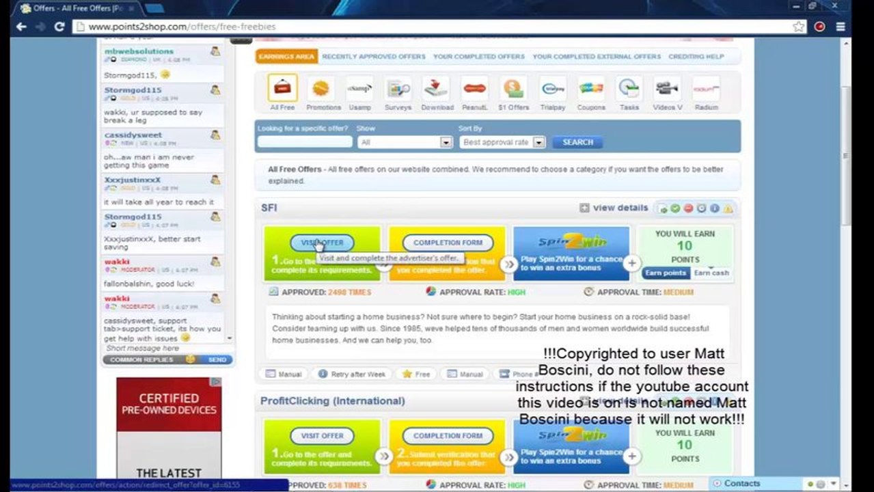Click the red minus icon on SFI header
Screen dimensions: 874x492
688,208
